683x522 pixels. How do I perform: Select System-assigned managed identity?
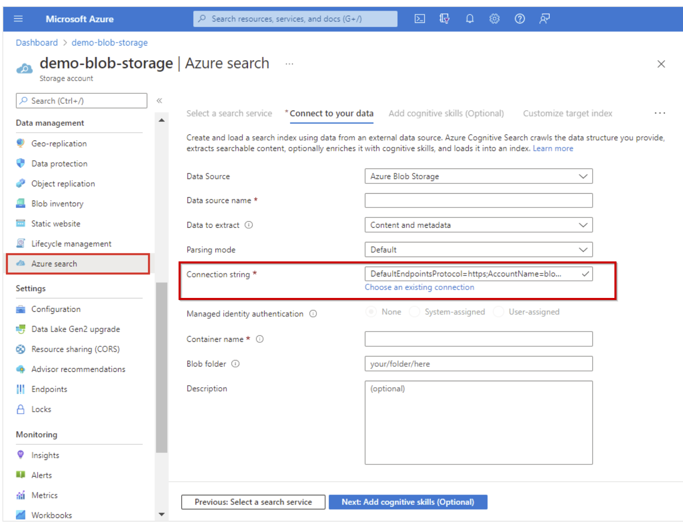coord(414,312)
